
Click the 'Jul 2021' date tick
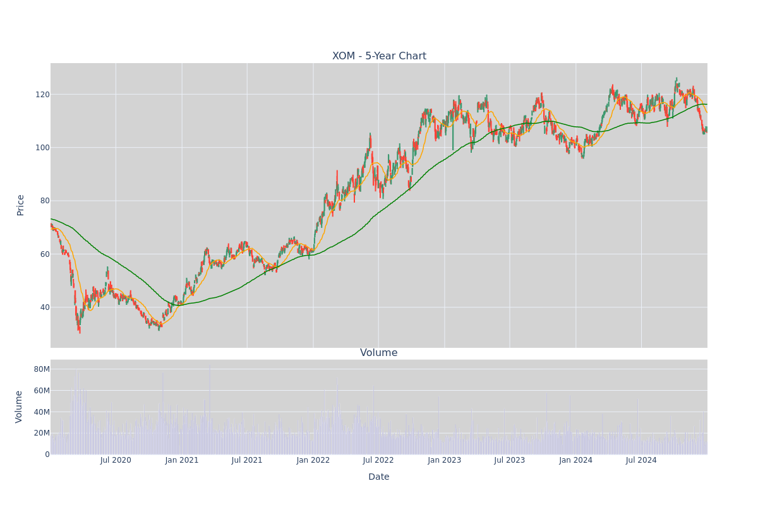(x=247, y=460)
